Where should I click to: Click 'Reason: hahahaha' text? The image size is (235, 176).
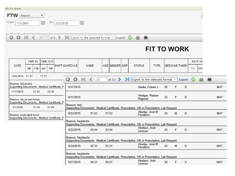tap(21, 84)
